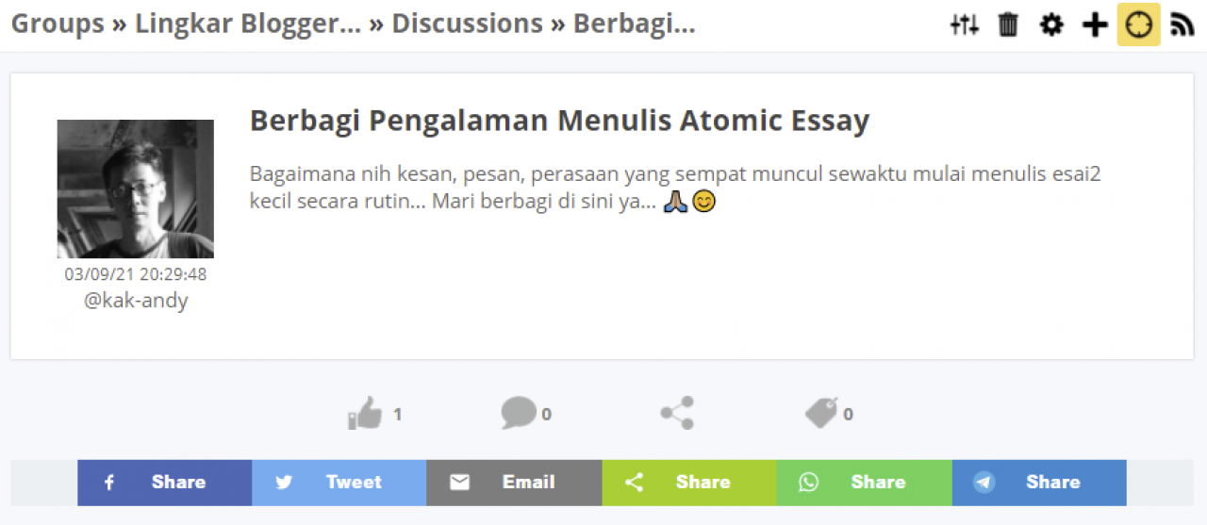Open the Lingkar Blogger breadcrumb link
The width and height of the screenshot is (1207, 525).
[248, 24]
